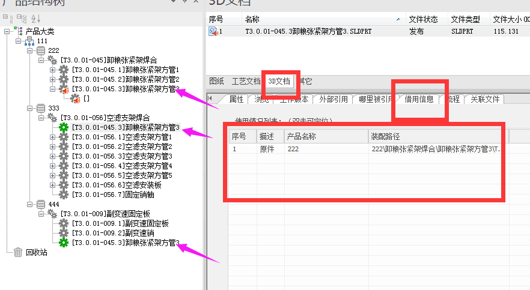Collapse the 222 tree node
This screenshot has height=290, width=530.
30,50
